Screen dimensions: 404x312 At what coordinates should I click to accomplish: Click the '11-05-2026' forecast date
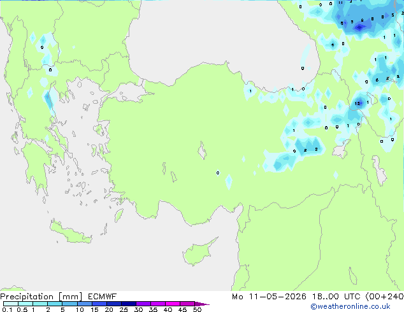pyautogui.click(x=277, y=297)
